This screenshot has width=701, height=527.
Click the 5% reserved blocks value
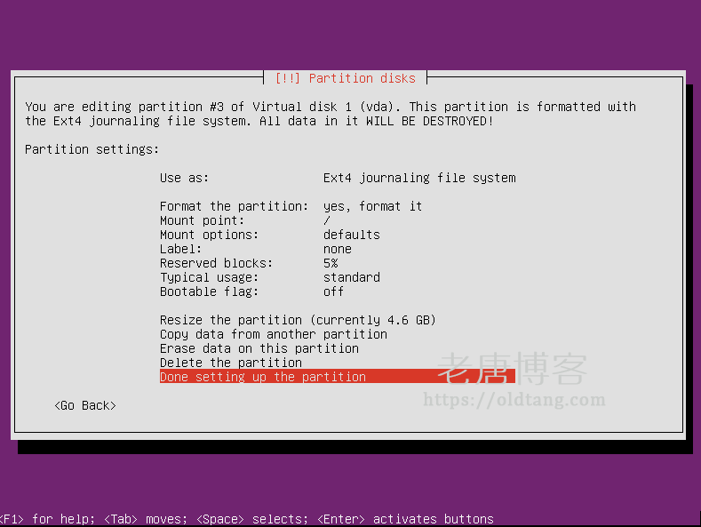pyautogui.click(x=331, y=263)
